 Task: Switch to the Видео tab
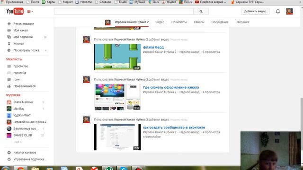160,22
